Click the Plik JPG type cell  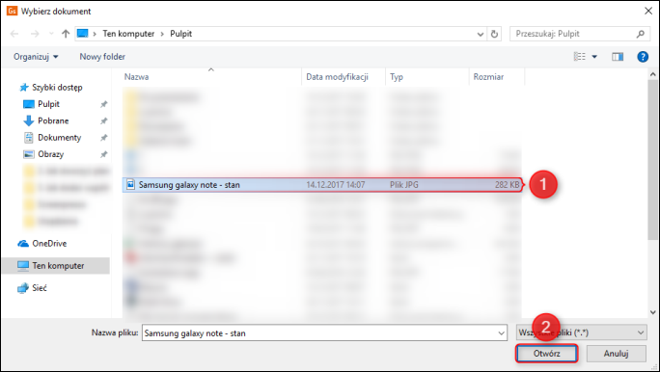click(x=404, y=184)
